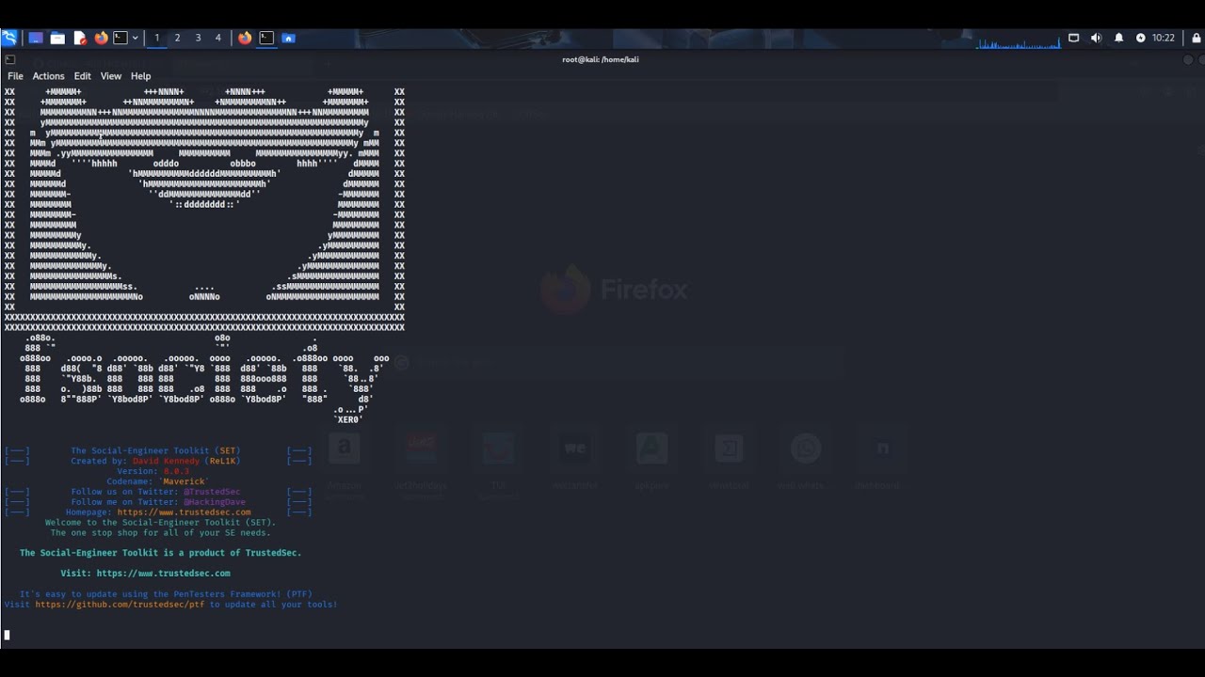1205x677 pixels.
Task: Switch to workspace 3
Action: [198, 38]
